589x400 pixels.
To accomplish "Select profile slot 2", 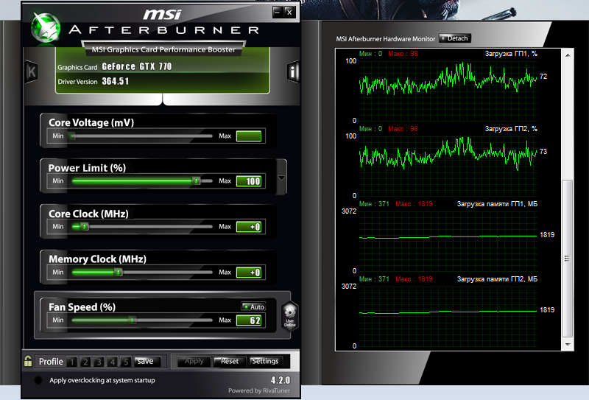I will [x=85, y=362].
